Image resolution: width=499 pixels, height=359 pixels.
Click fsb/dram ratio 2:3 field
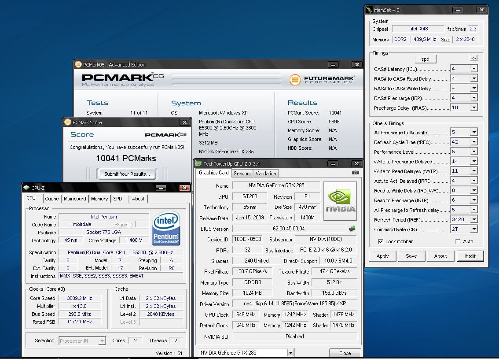pos(473,29)
